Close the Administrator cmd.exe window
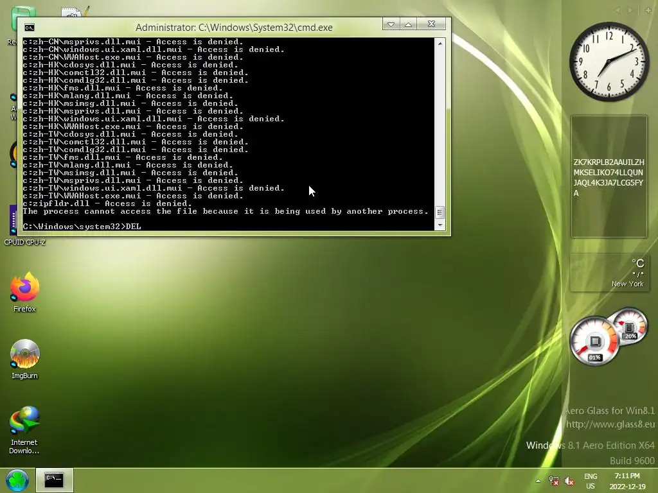Image resolution: width=658 pixels, height=493 pixels. [431, 24]
